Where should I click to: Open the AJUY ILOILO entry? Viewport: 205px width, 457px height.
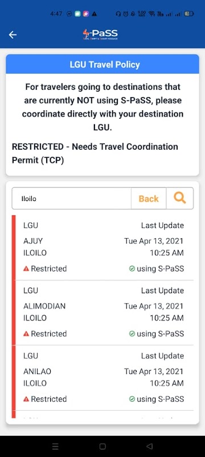coord(104,248)
